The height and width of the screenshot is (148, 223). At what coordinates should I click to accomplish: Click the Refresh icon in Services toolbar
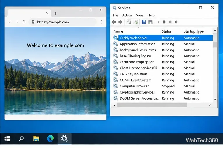point(136,22)
